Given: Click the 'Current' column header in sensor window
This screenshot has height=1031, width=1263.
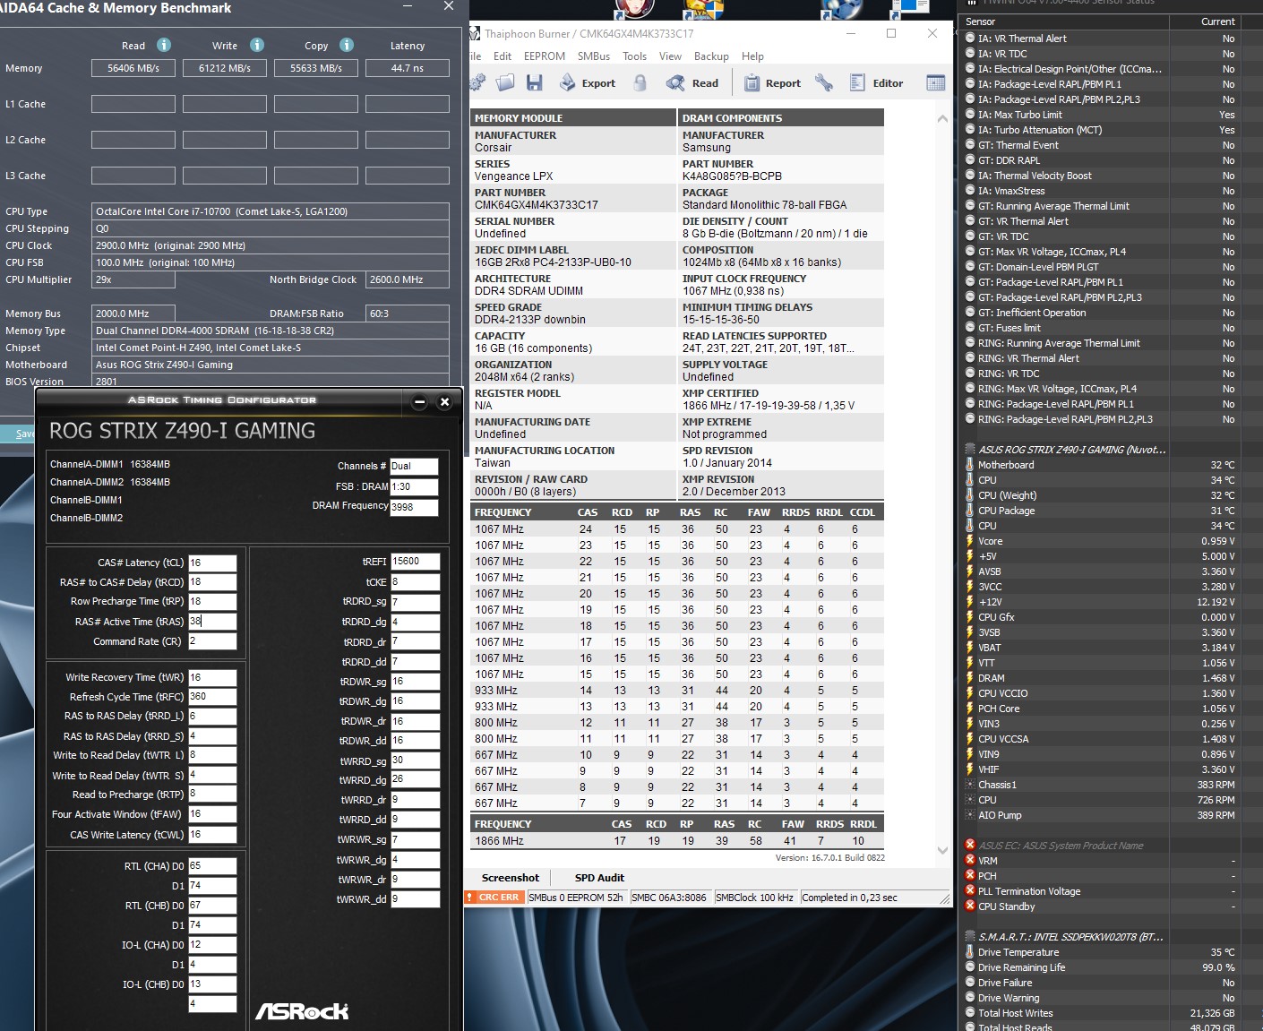Looking at the screenshot, I should pyautogui.click(x=1218, y=21).
